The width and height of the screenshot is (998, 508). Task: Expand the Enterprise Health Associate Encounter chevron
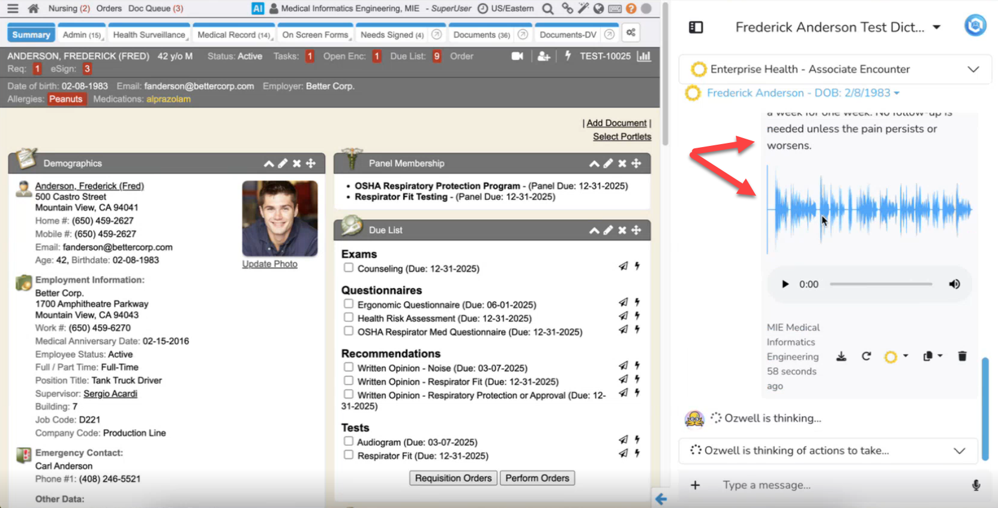(973, 69)
